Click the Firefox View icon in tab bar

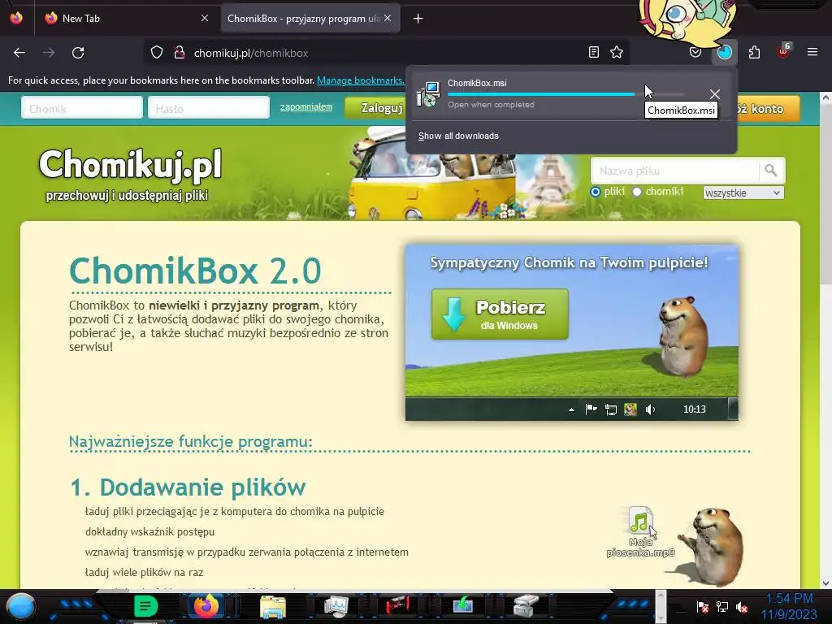coord(16,18)
